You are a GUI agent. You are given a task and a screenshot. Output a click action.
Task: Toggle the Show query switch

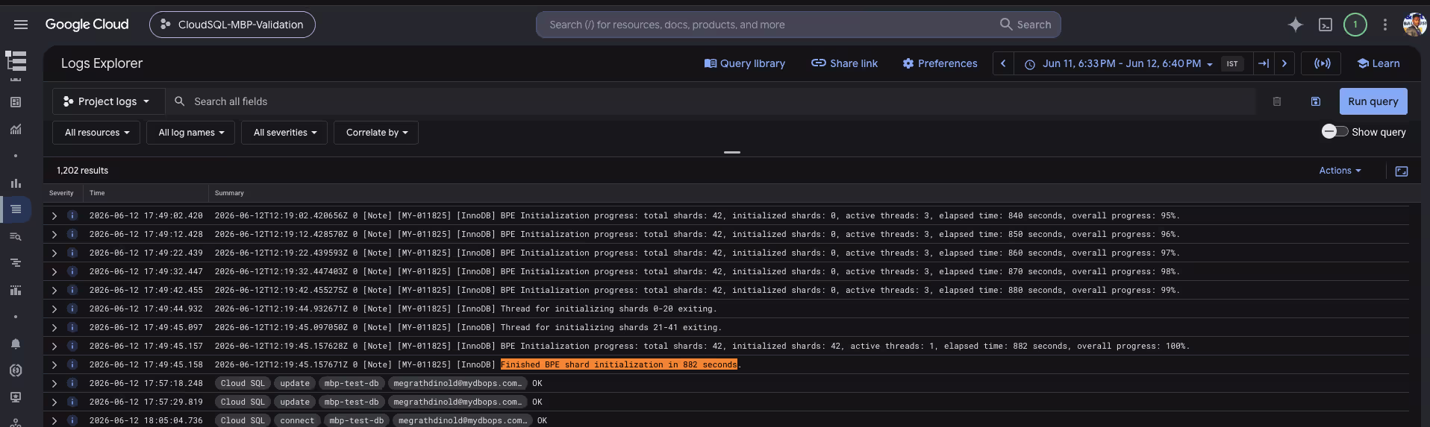pyautogui.click(x=1334, y=132)
